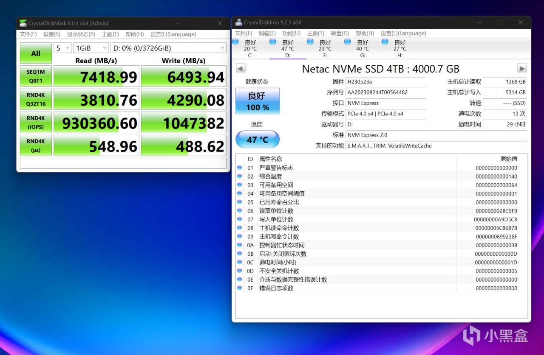Open test size dropdown showing 1GiB
The height and width of the screenshot is (355, 544).
(x=91, y=48)
